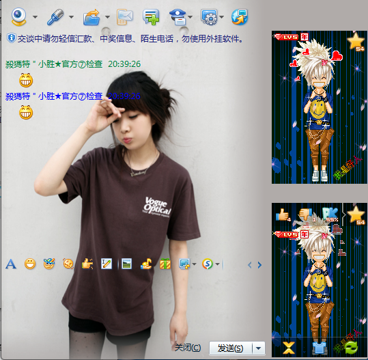This screenshot has height=360, width=368.
Task: Expand Sogou search dropdown arrow
Action: pos(217,264)
